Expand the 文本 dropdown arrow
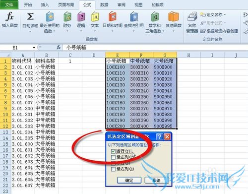The width and height of the screenshot is (248, 194). click(x=95, y=31)
